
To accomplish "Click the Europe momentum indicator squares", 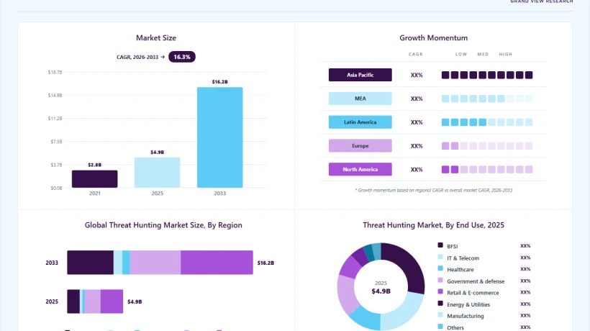I will [487, 145].
